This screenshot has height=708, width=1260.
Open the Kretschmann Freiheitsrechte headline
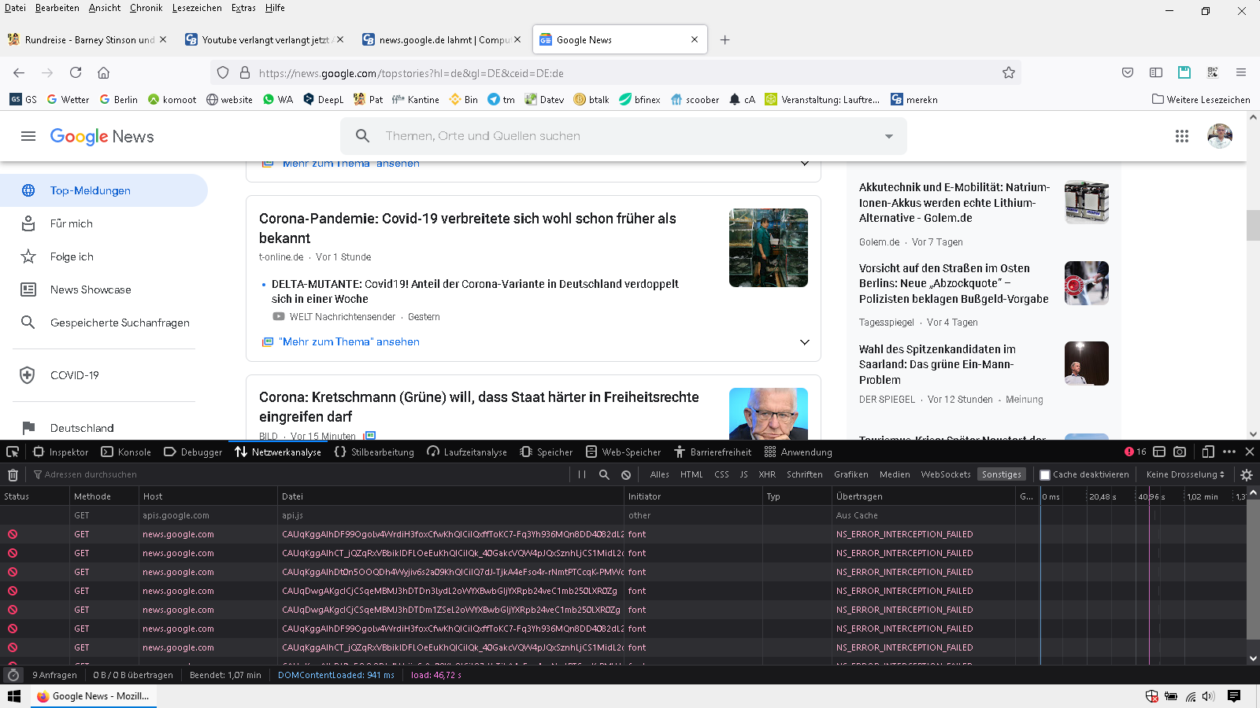(479, 407)
